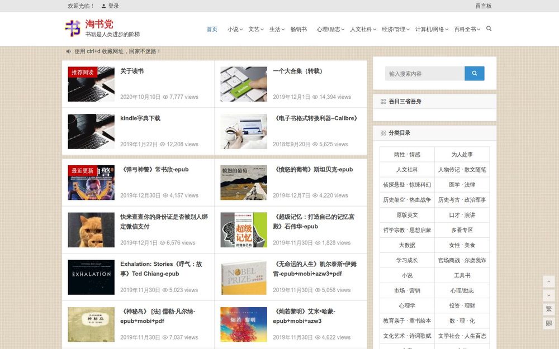This screenshot has height=349, width=559.
Task: Click the 愤怒的葡萄 book cover thumbnail
Action: (x=244, y=183)
